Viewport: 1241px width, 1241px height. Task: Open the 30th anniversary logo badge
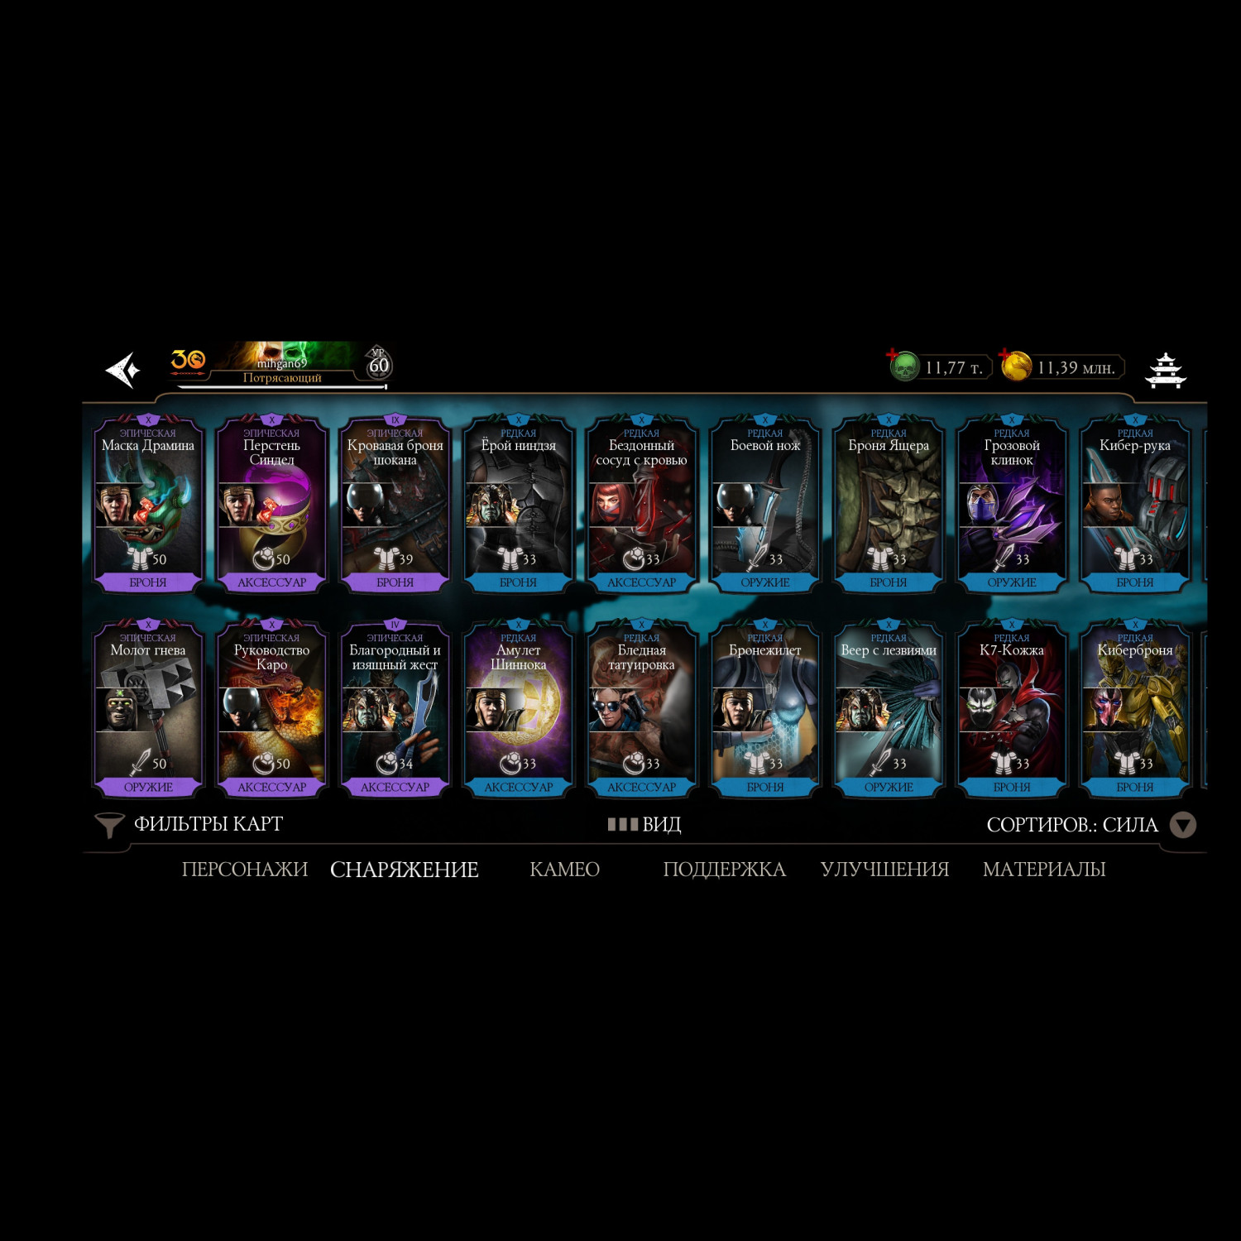tap(188, 361)
